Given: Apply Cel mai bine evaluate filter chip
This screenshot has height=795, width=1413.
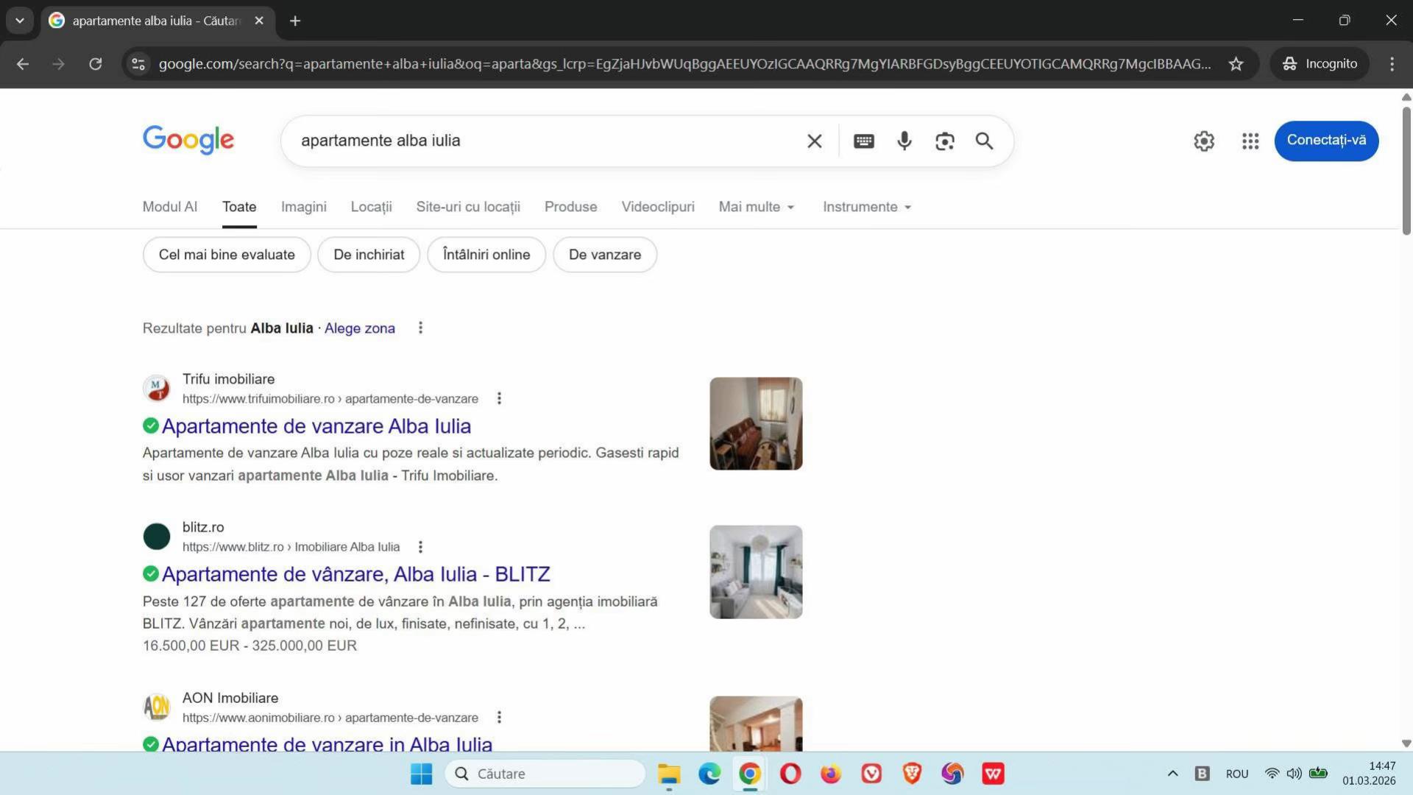Looking at the screenshot, I should coord(227,255).
